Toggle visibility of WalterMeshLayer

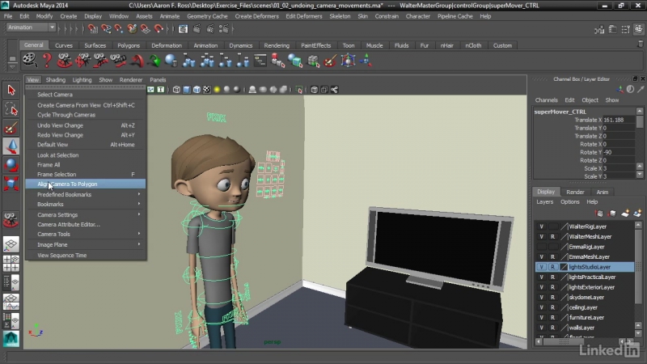point(541,236)
